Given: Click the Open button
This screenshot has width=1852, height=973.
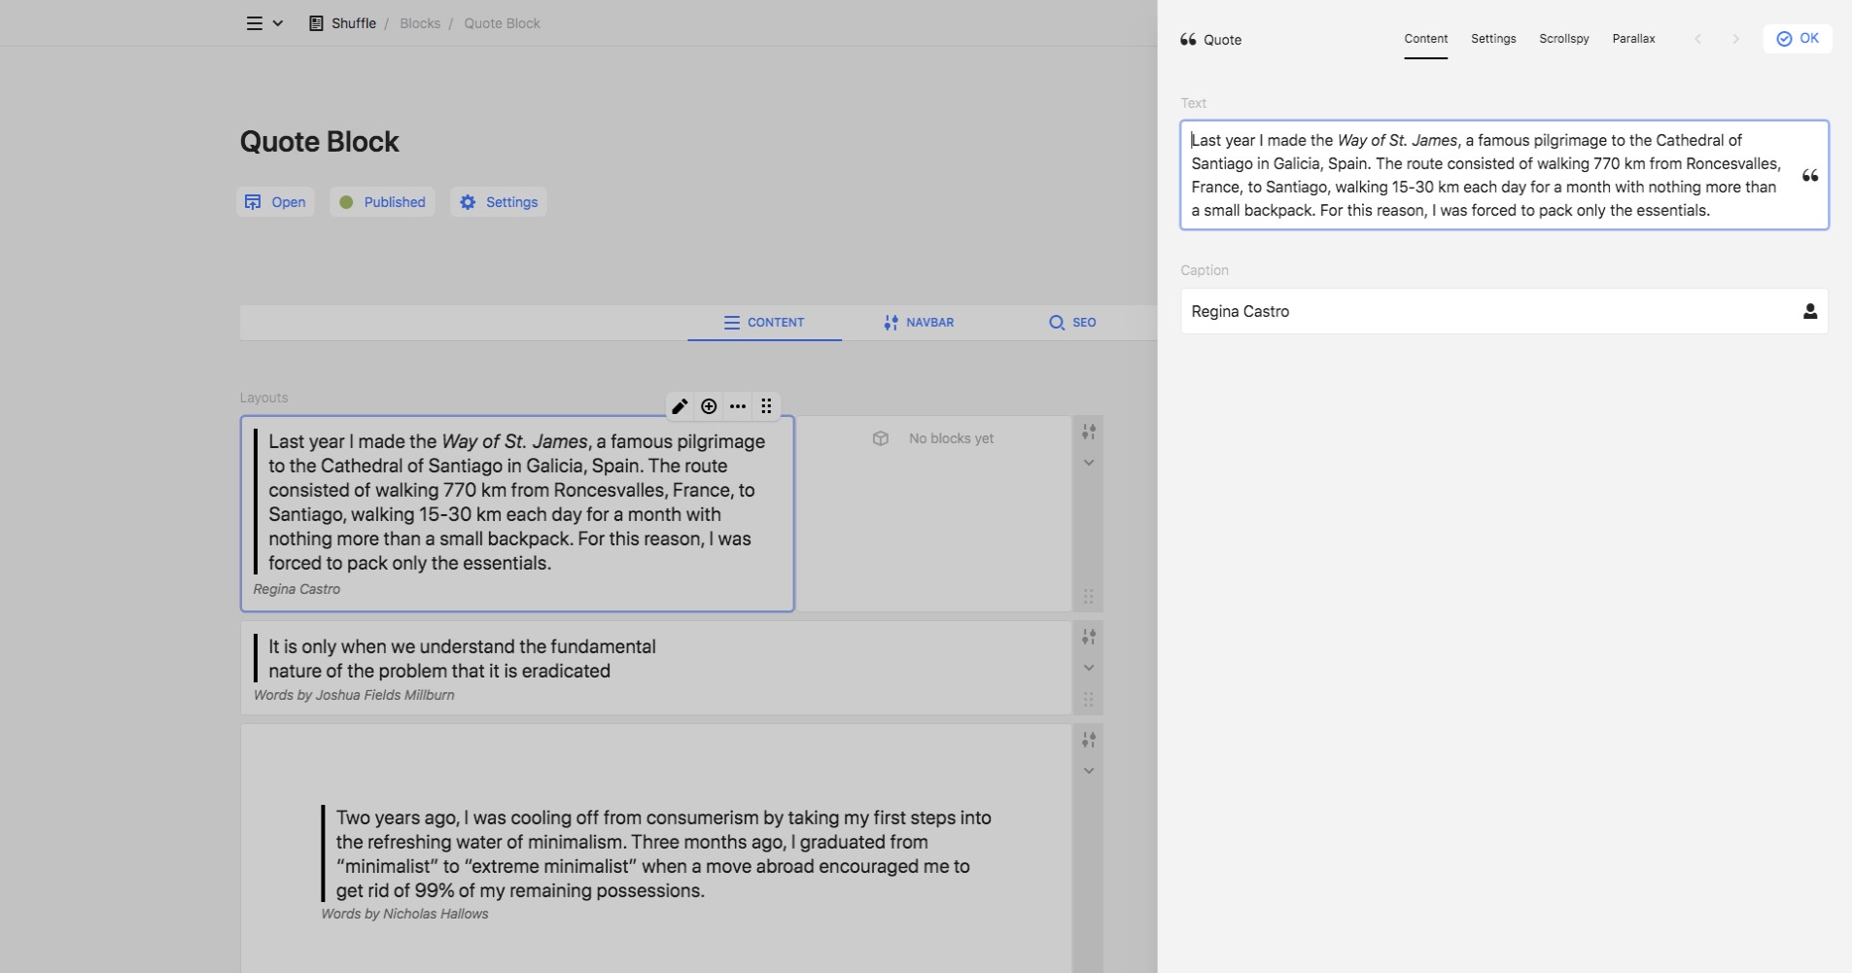Looking at the screenshot, I should click(x=275, y=202).
